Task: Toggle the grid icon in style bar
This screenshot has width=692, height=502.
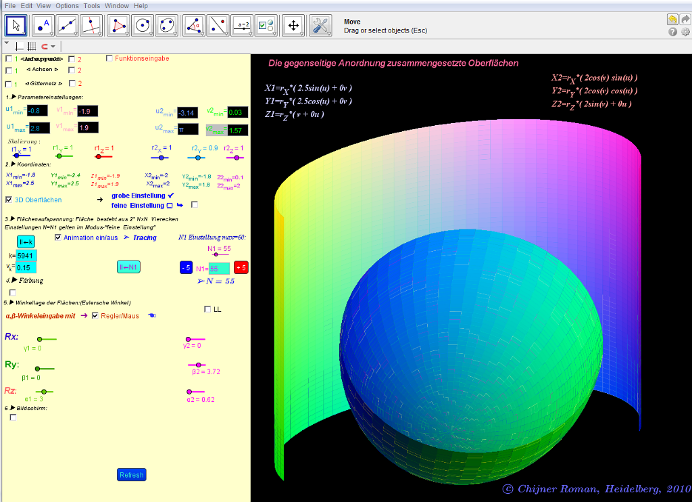Action: pos(32,47)
